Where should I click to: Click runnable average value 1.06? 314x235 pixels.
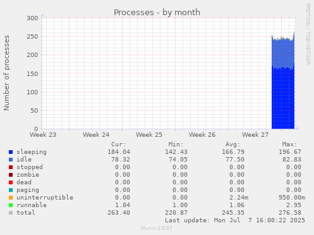point(237,205)
